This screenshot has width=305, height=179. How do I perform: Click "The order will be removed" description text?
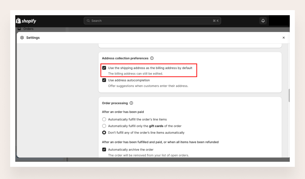(148, 155)
